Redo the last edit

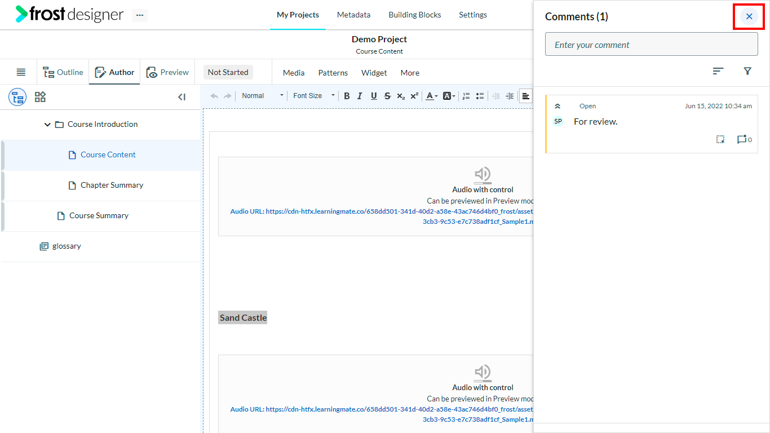coord(228,96)
